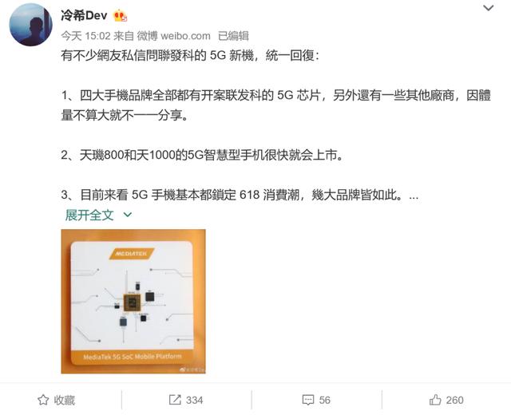This screenshot has width=511, height=415.
Task: View the 已编辑 edit history label
Action: point(233,36)
